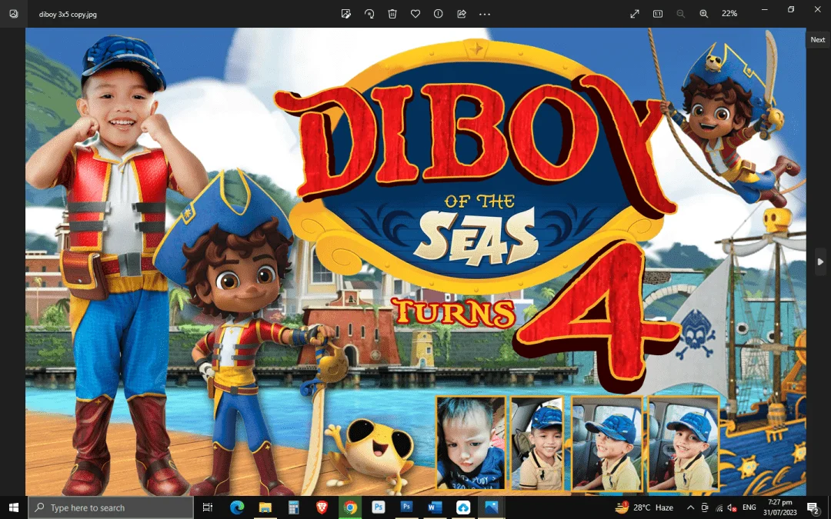Open Task View from the taskbar

(208, 507)
